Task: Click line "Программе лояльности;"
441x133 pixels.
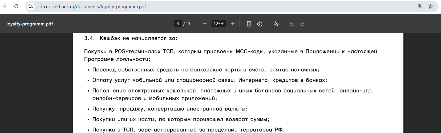Action: click(117, 59)
